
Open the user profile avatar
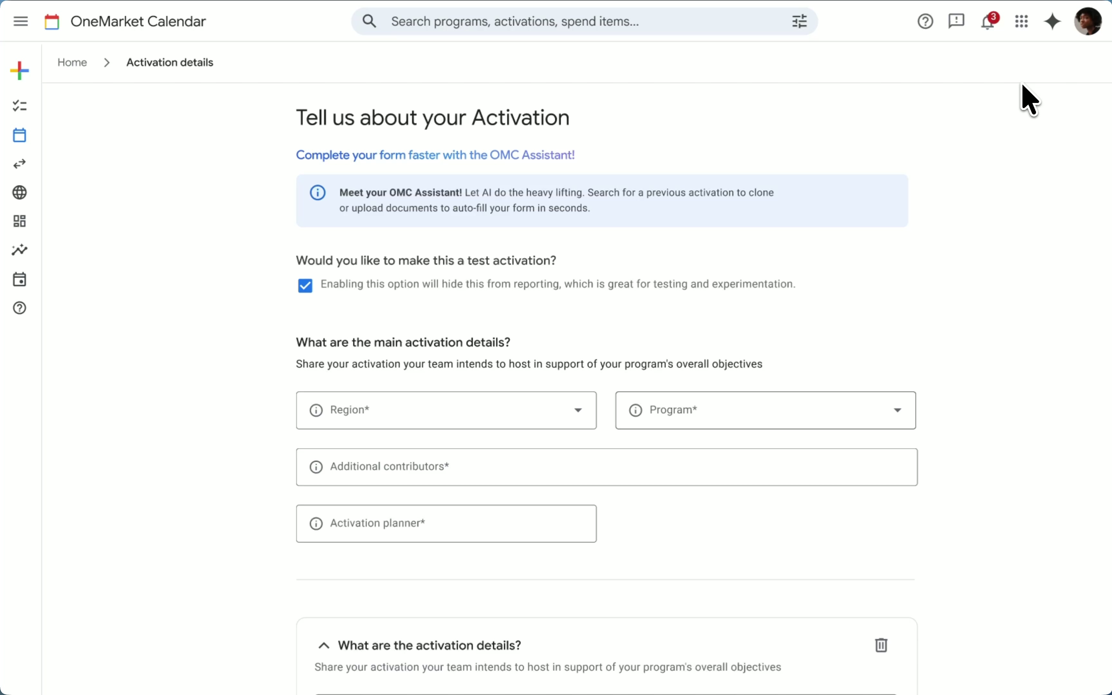click(1088, 21)
